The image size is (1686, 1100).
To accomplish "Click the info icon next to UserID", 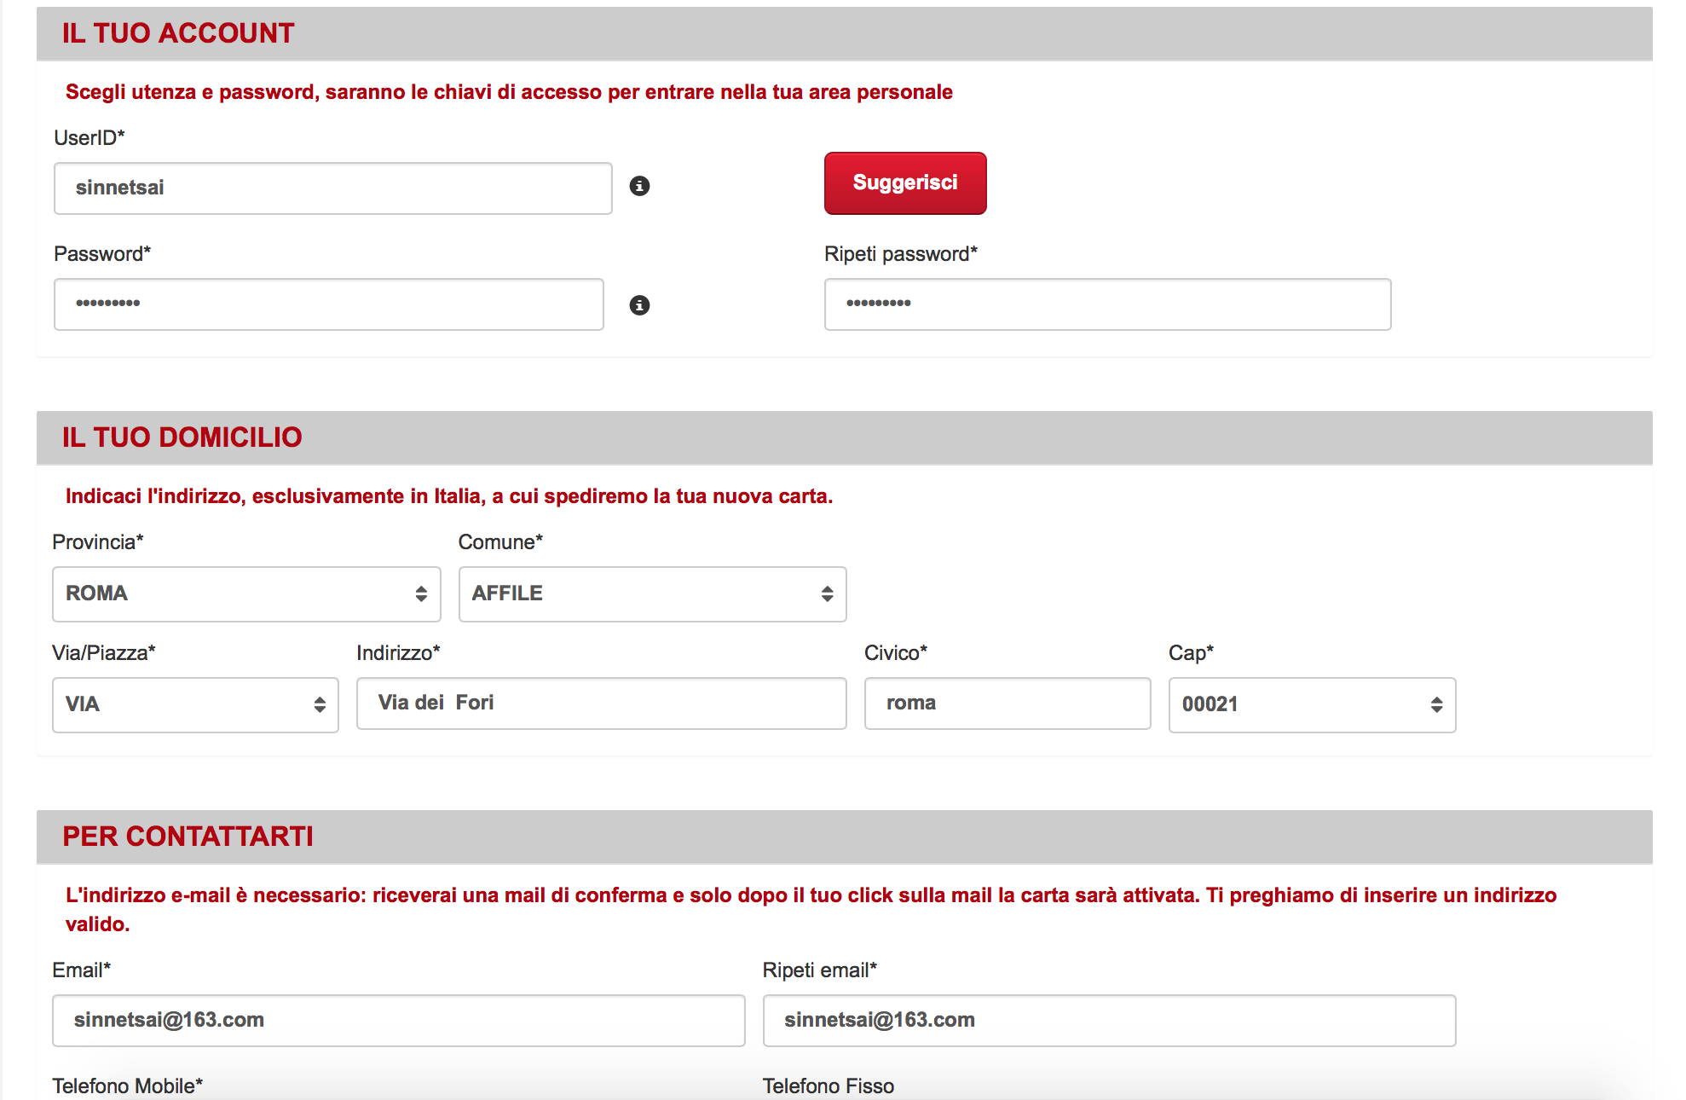I will click(639, 186).
